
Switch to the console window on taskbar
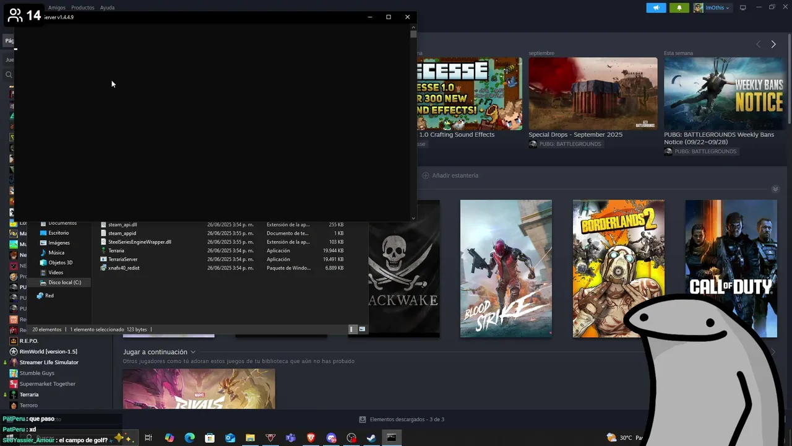(x=392, y=438)
